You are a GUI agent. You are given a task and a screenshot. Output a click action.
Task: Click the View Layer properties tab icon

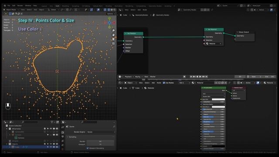(63, 141)
